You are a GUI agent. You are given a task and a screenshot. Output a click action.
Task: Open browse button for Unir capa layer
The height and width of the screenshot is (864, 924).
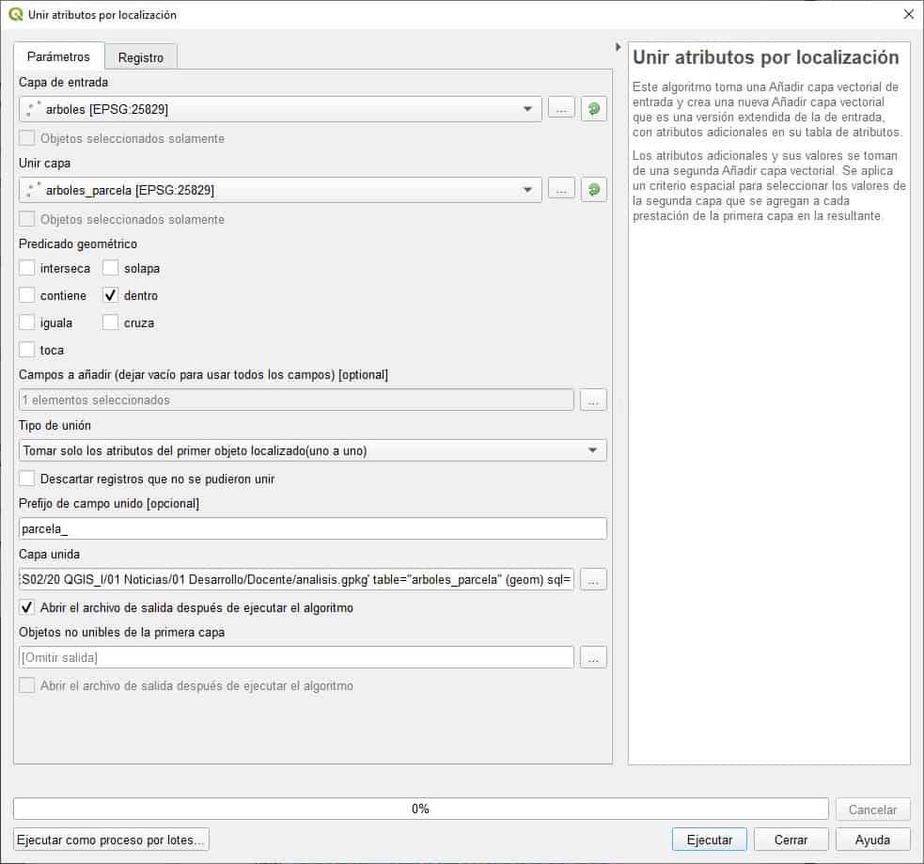560,190
